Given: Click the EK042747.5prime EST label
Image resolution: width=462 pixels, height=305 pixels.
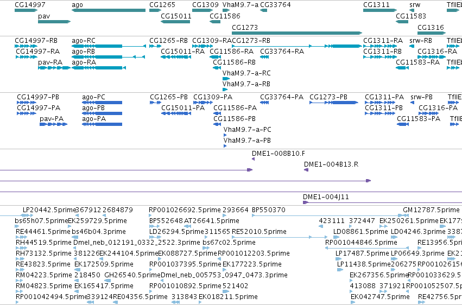Looking at the screenshot, I should (x=380, y=297).
